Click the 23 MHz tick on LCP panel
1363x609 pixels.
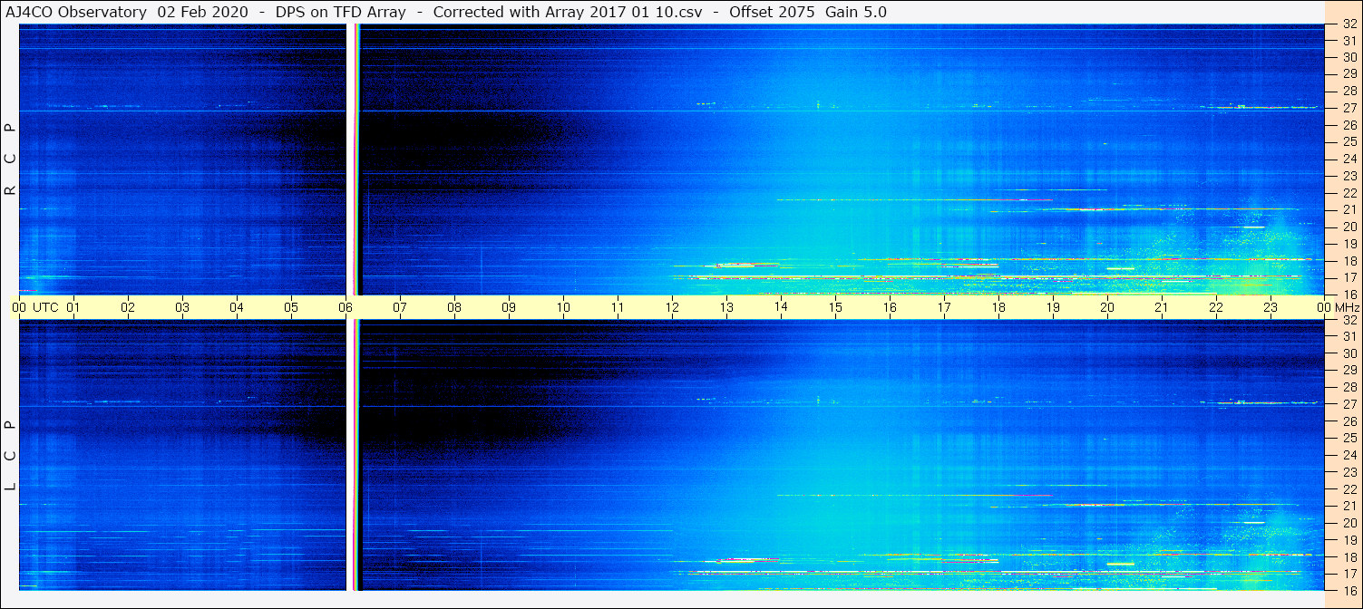tap(1348, 472)
